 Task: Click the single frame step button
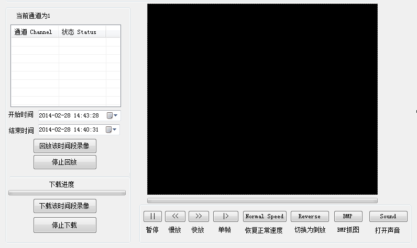(226, 216)
